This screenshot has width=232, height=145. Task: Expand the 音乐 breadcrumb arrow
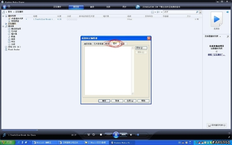point(13,12)
